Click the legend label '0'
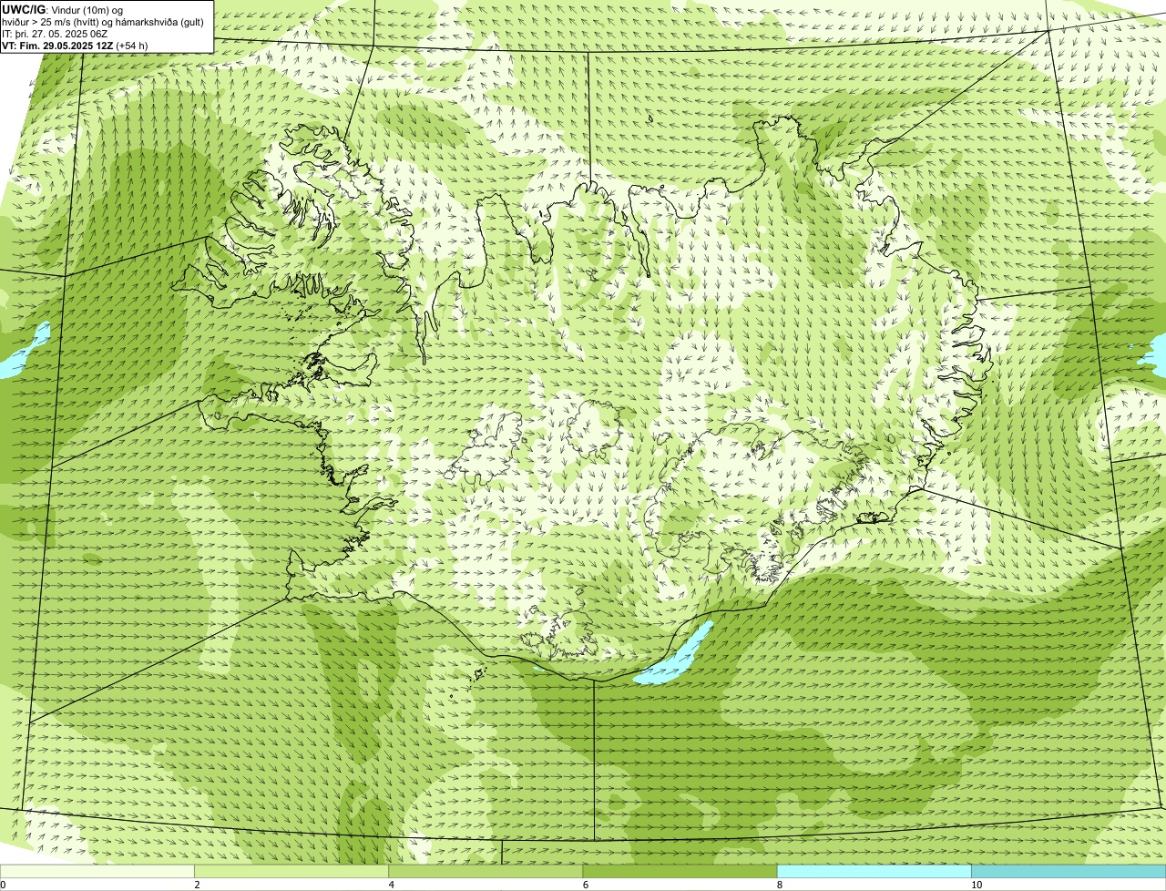Screen dimensions: 1166x891 pyautogui.click(x=4, y=885)
